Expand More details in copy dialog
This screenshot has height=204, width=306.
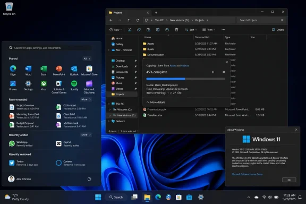(x=156, y=103)
